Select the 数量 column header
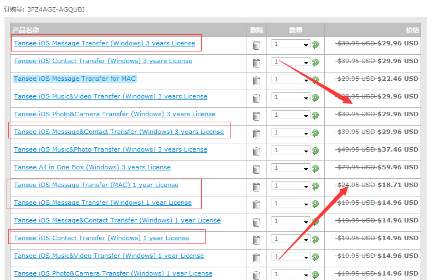The height and width of the screenshot is (280, 435). click(295, 30)
